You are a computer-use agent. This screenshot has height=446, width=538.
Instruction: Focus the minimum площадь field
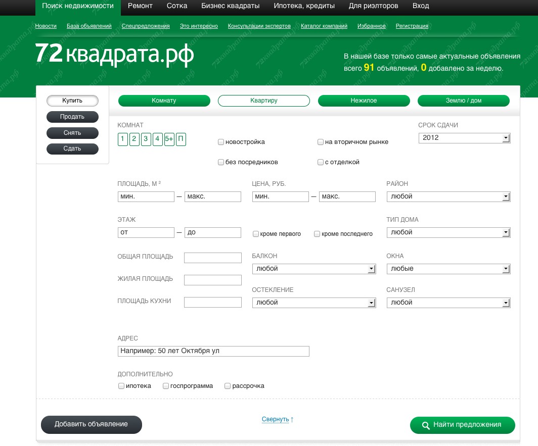tap(146, 197)
